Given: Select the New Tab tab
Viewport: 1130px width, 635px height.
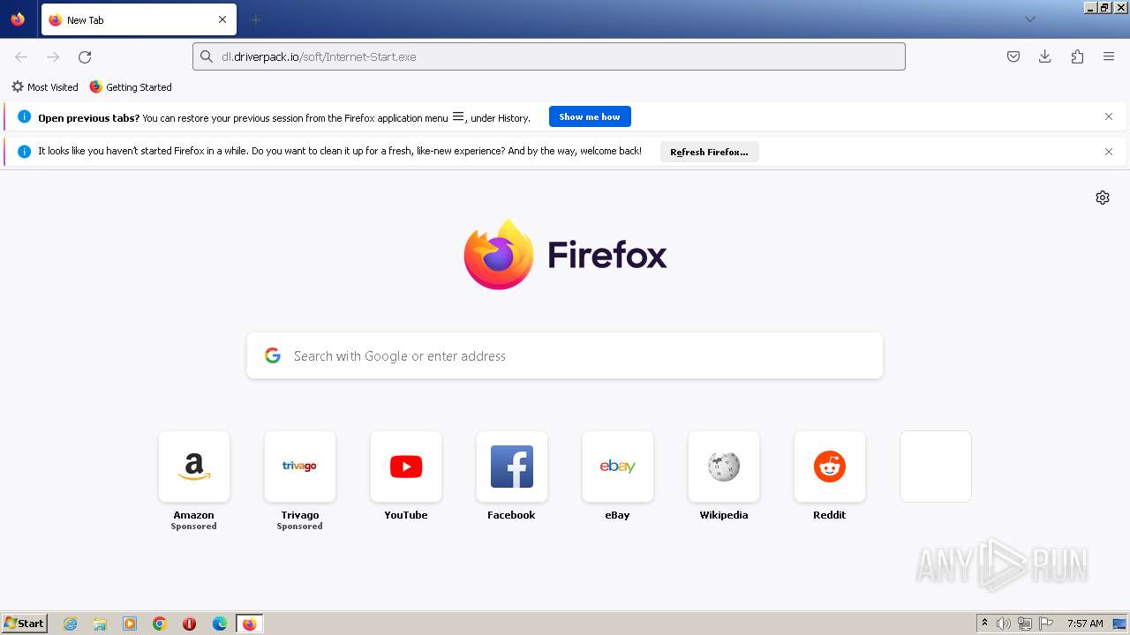Looking at the screenshot, I should (x=139, y=19).
